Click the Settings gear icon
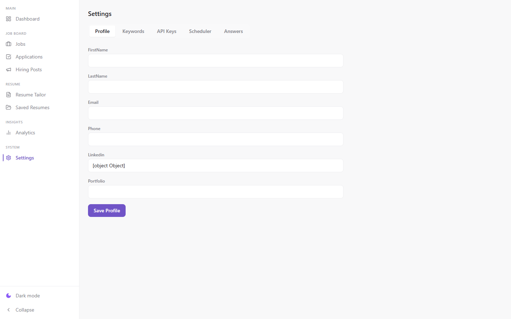Screen dimensions: 511x319 [x=9, y=158]
